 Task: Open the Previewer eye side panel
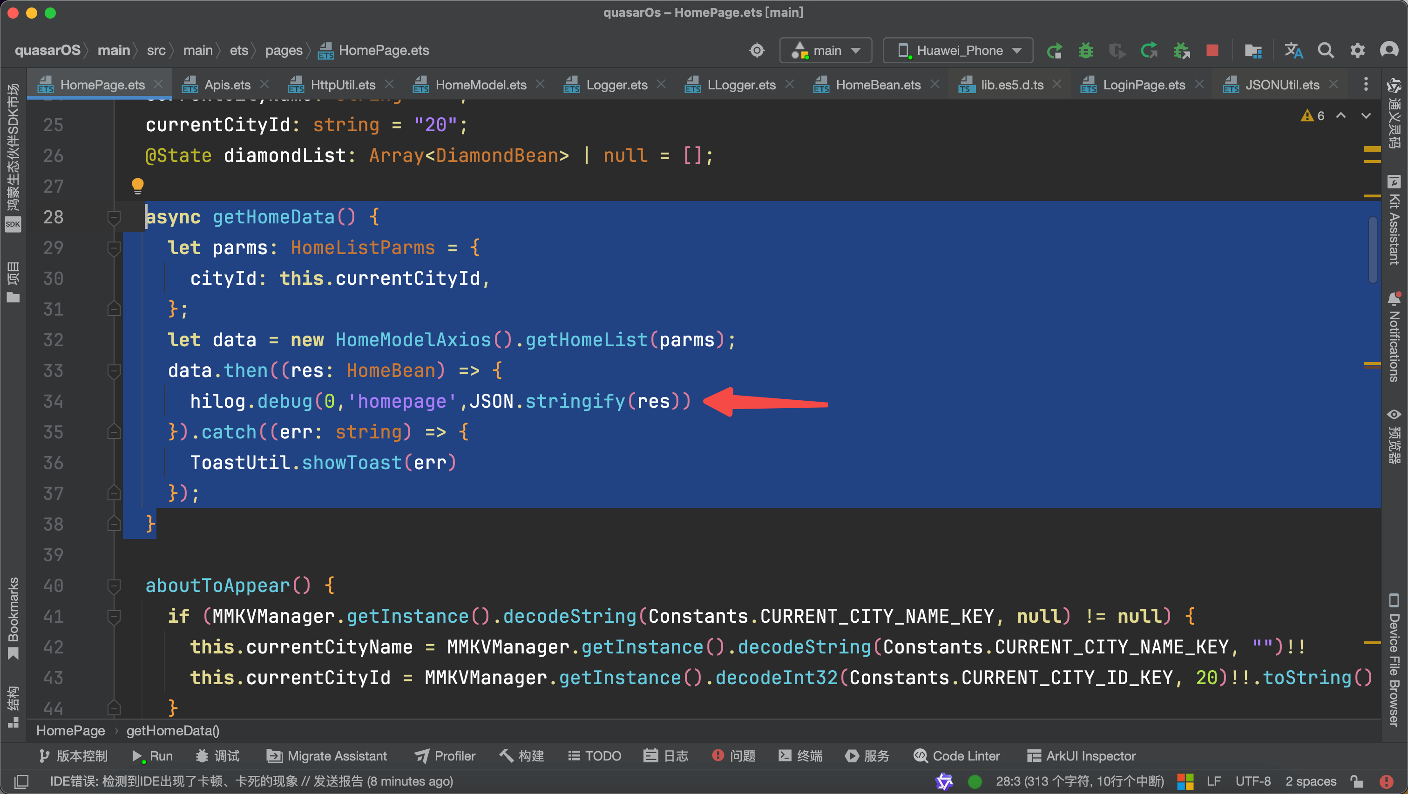click(1394, 436)
